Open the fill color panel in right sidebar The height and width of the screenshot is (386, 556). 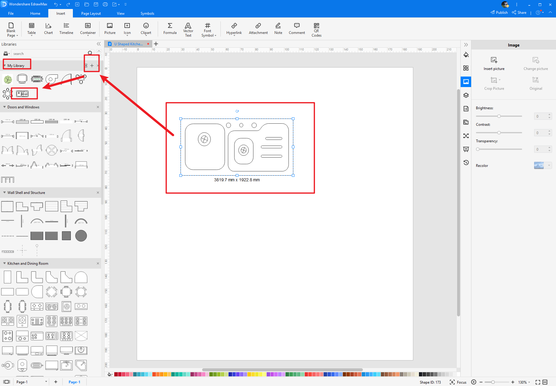(466, 55)
